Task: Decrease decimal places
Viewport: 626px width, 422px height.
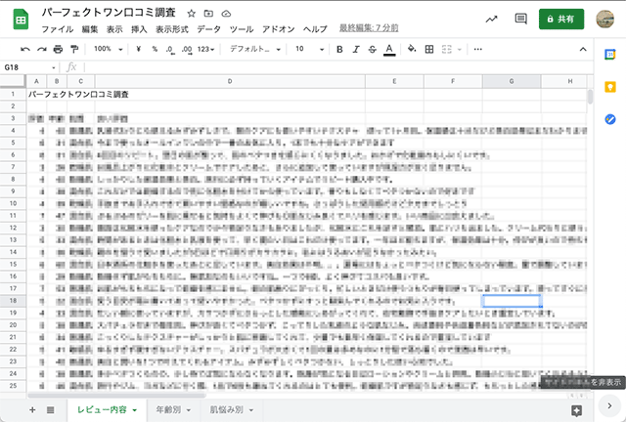Action: click(x=170, y=50)
